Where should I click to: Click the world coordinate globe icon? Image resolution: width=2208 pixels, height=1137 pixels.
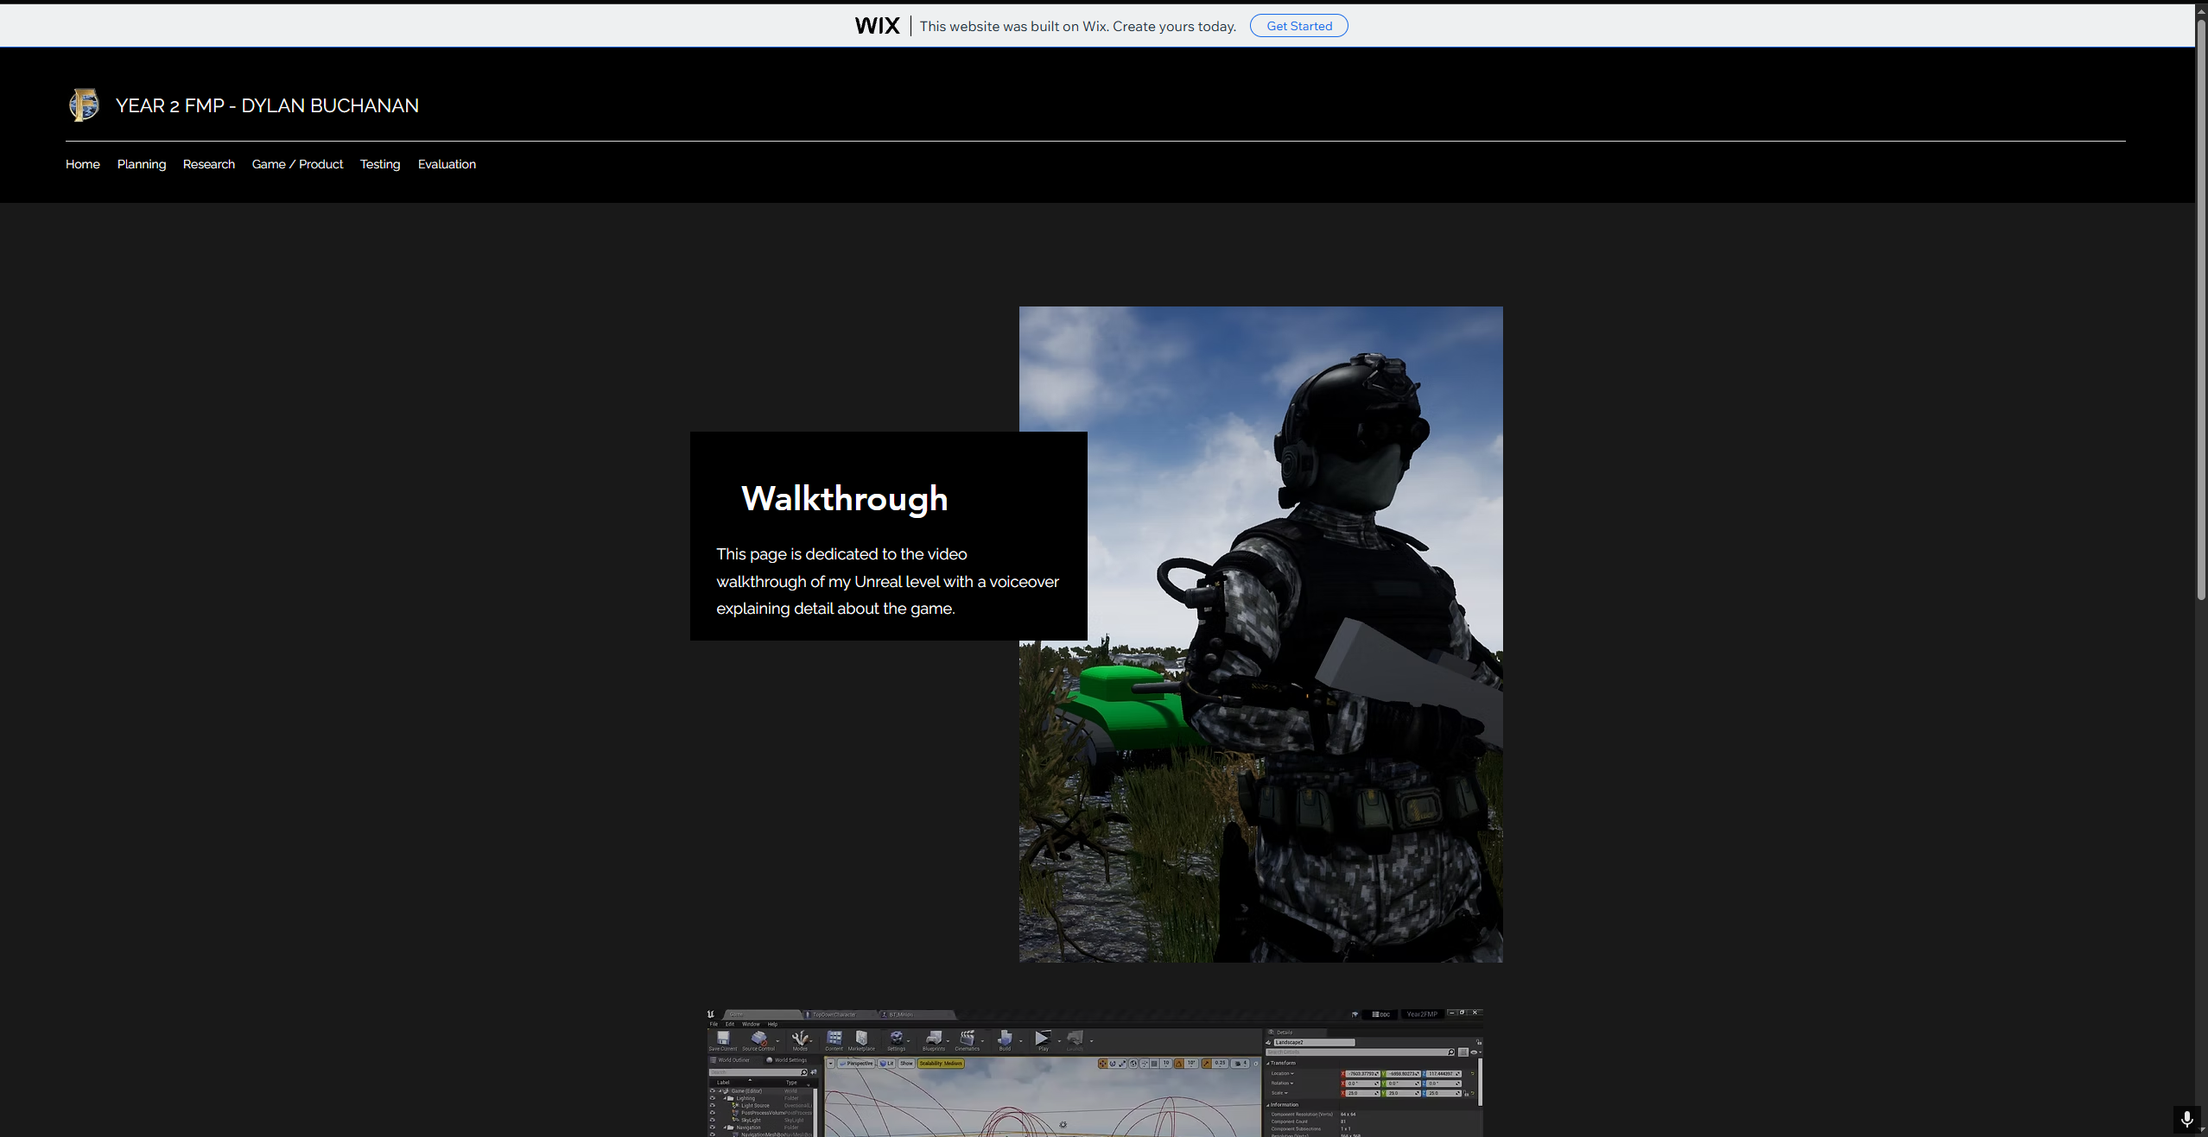(1133, 1064)
